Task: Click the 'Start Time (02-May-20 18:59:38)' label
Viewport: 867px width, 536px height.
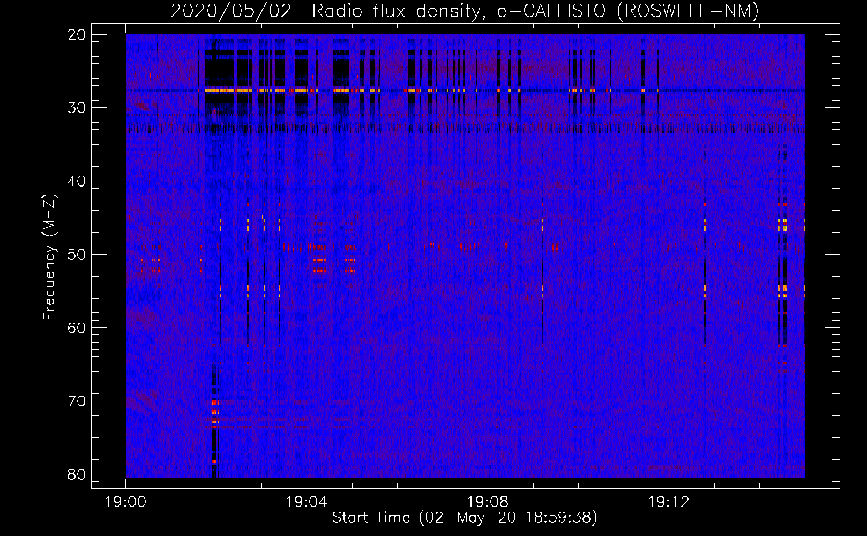Action: 464,518
